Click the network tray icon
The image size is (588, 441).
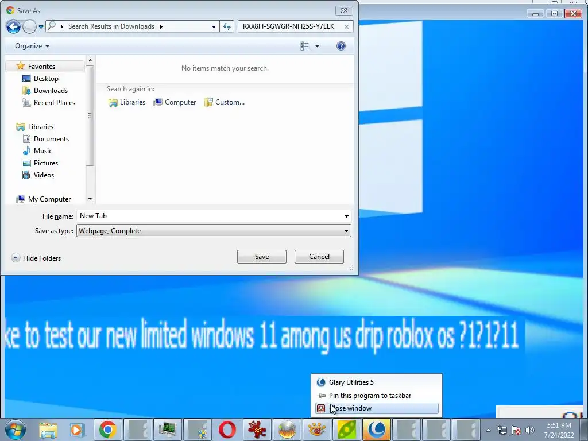(x=502, y=430)
